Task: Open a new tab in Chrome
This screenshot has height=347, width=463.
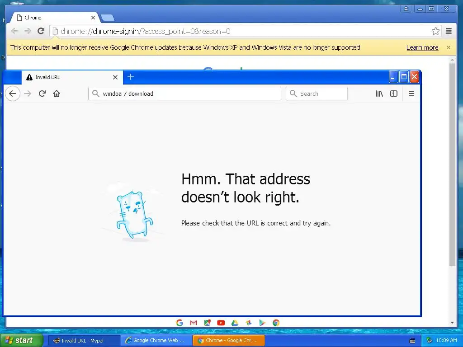Action: [x=108, y=18]
